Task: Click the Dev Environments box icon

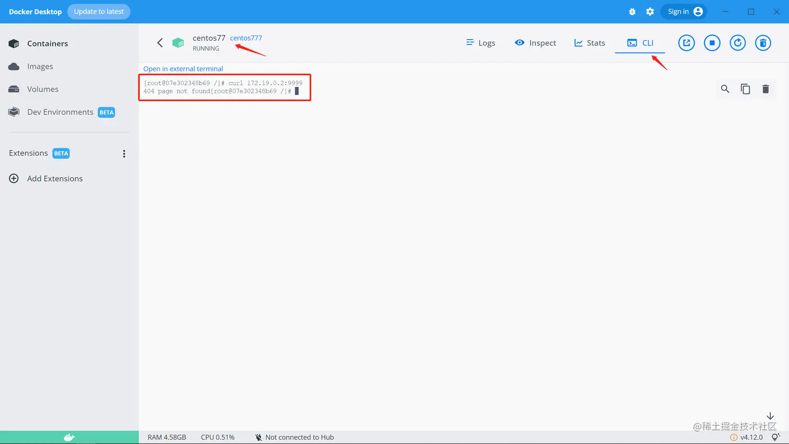Action: (14, 112)
